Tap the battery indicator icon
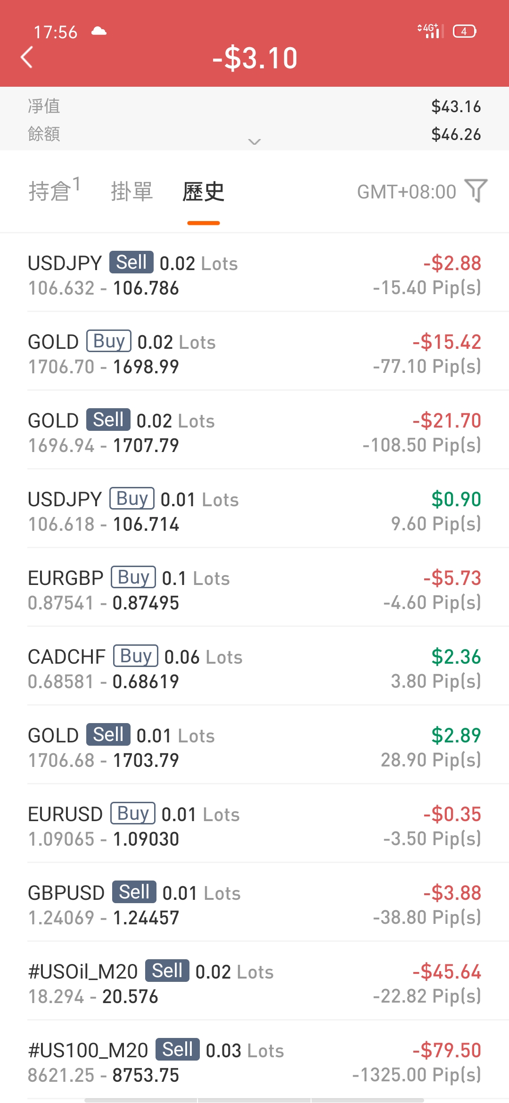Viewport: 509px width, 1103px height. 464,31
